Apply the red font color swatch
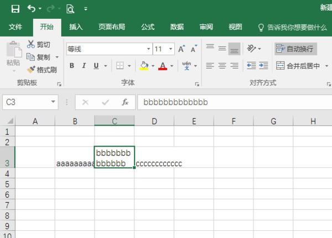 163,66
